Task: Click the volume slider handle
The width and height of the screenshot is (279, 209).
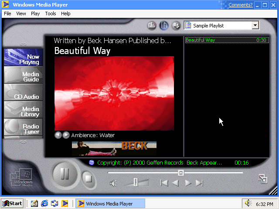Action: 136,182
